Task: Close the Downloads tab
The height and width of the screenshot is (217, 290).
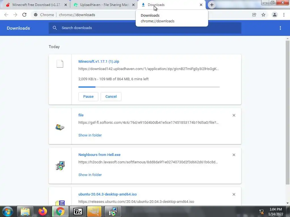Action: pos(201,5)
